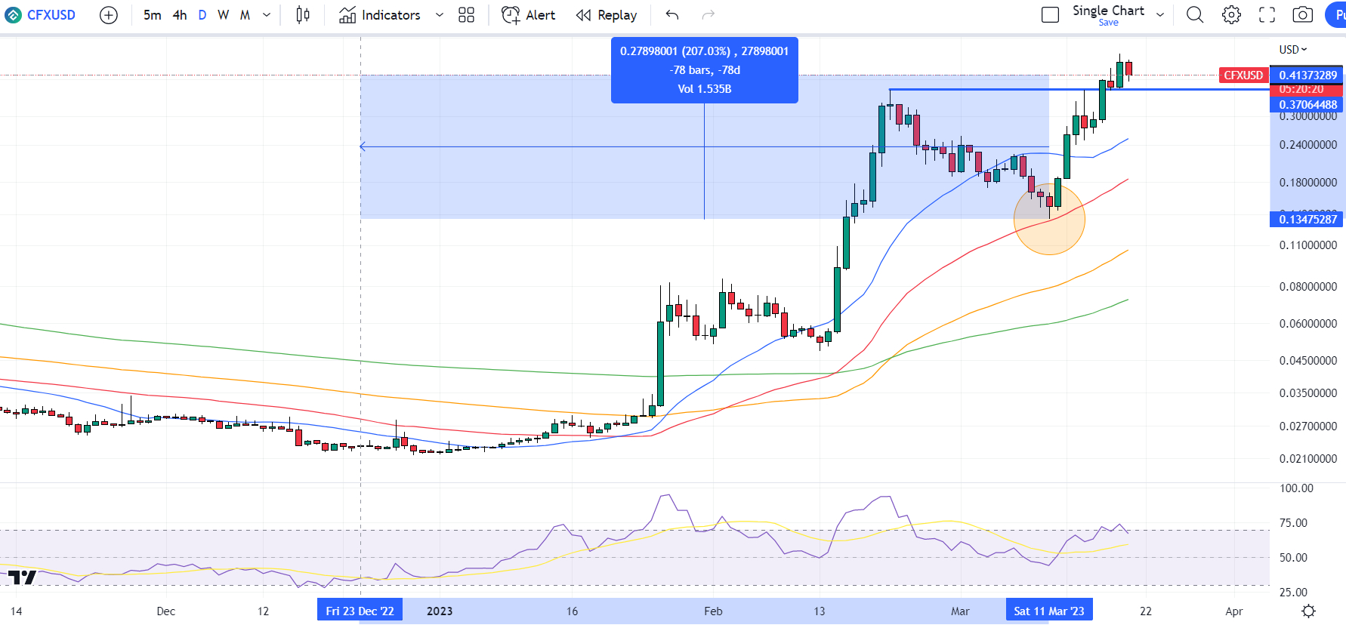Select the 5m timeframe
This screenshot has width=1346, height=625.
pos(152,15)
